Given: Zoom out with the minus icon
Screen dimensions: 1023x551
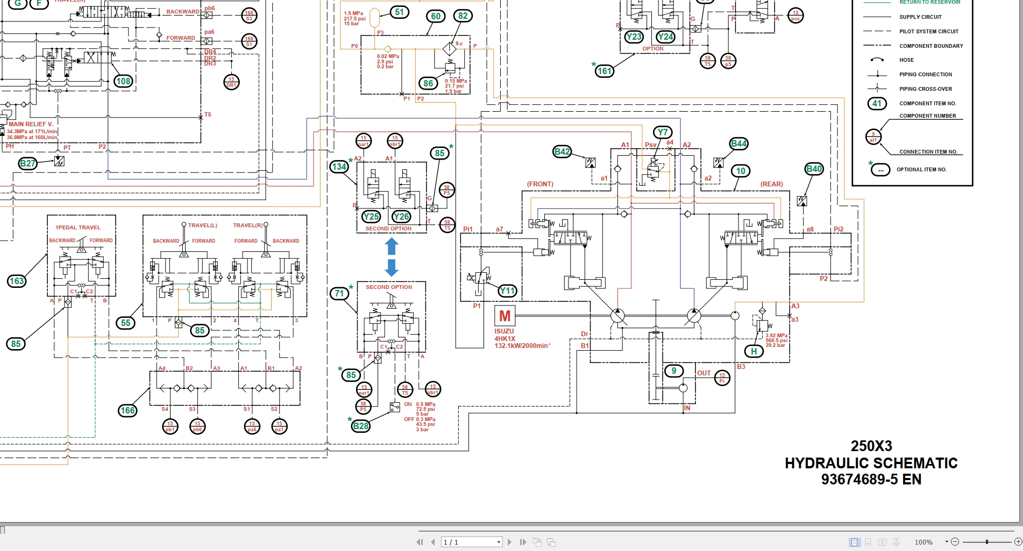Looking at the screenshot, I should tap(955, 542).
